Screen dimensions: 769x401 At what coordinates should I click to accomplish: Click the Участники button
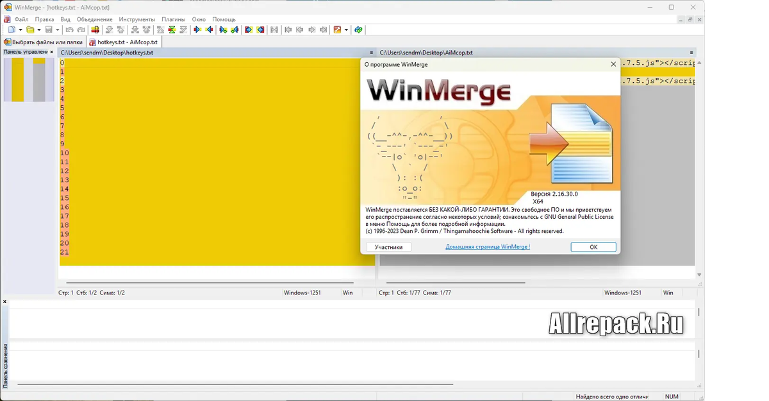point(389,247)
